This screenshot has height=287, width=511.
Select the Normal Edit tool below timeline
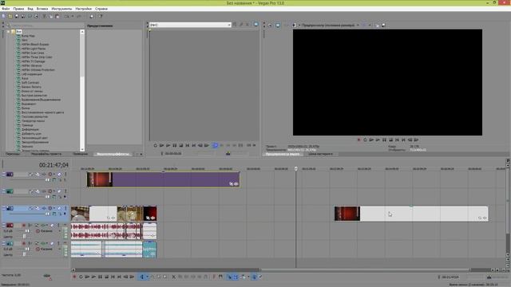pos(142,277)
